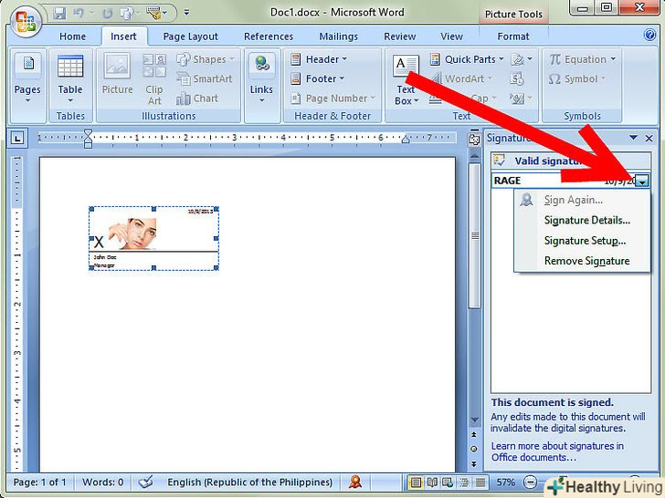Select Remove Signature
Image resolution: width=665 pixels, height=498 pixels.
coord(582,261)
